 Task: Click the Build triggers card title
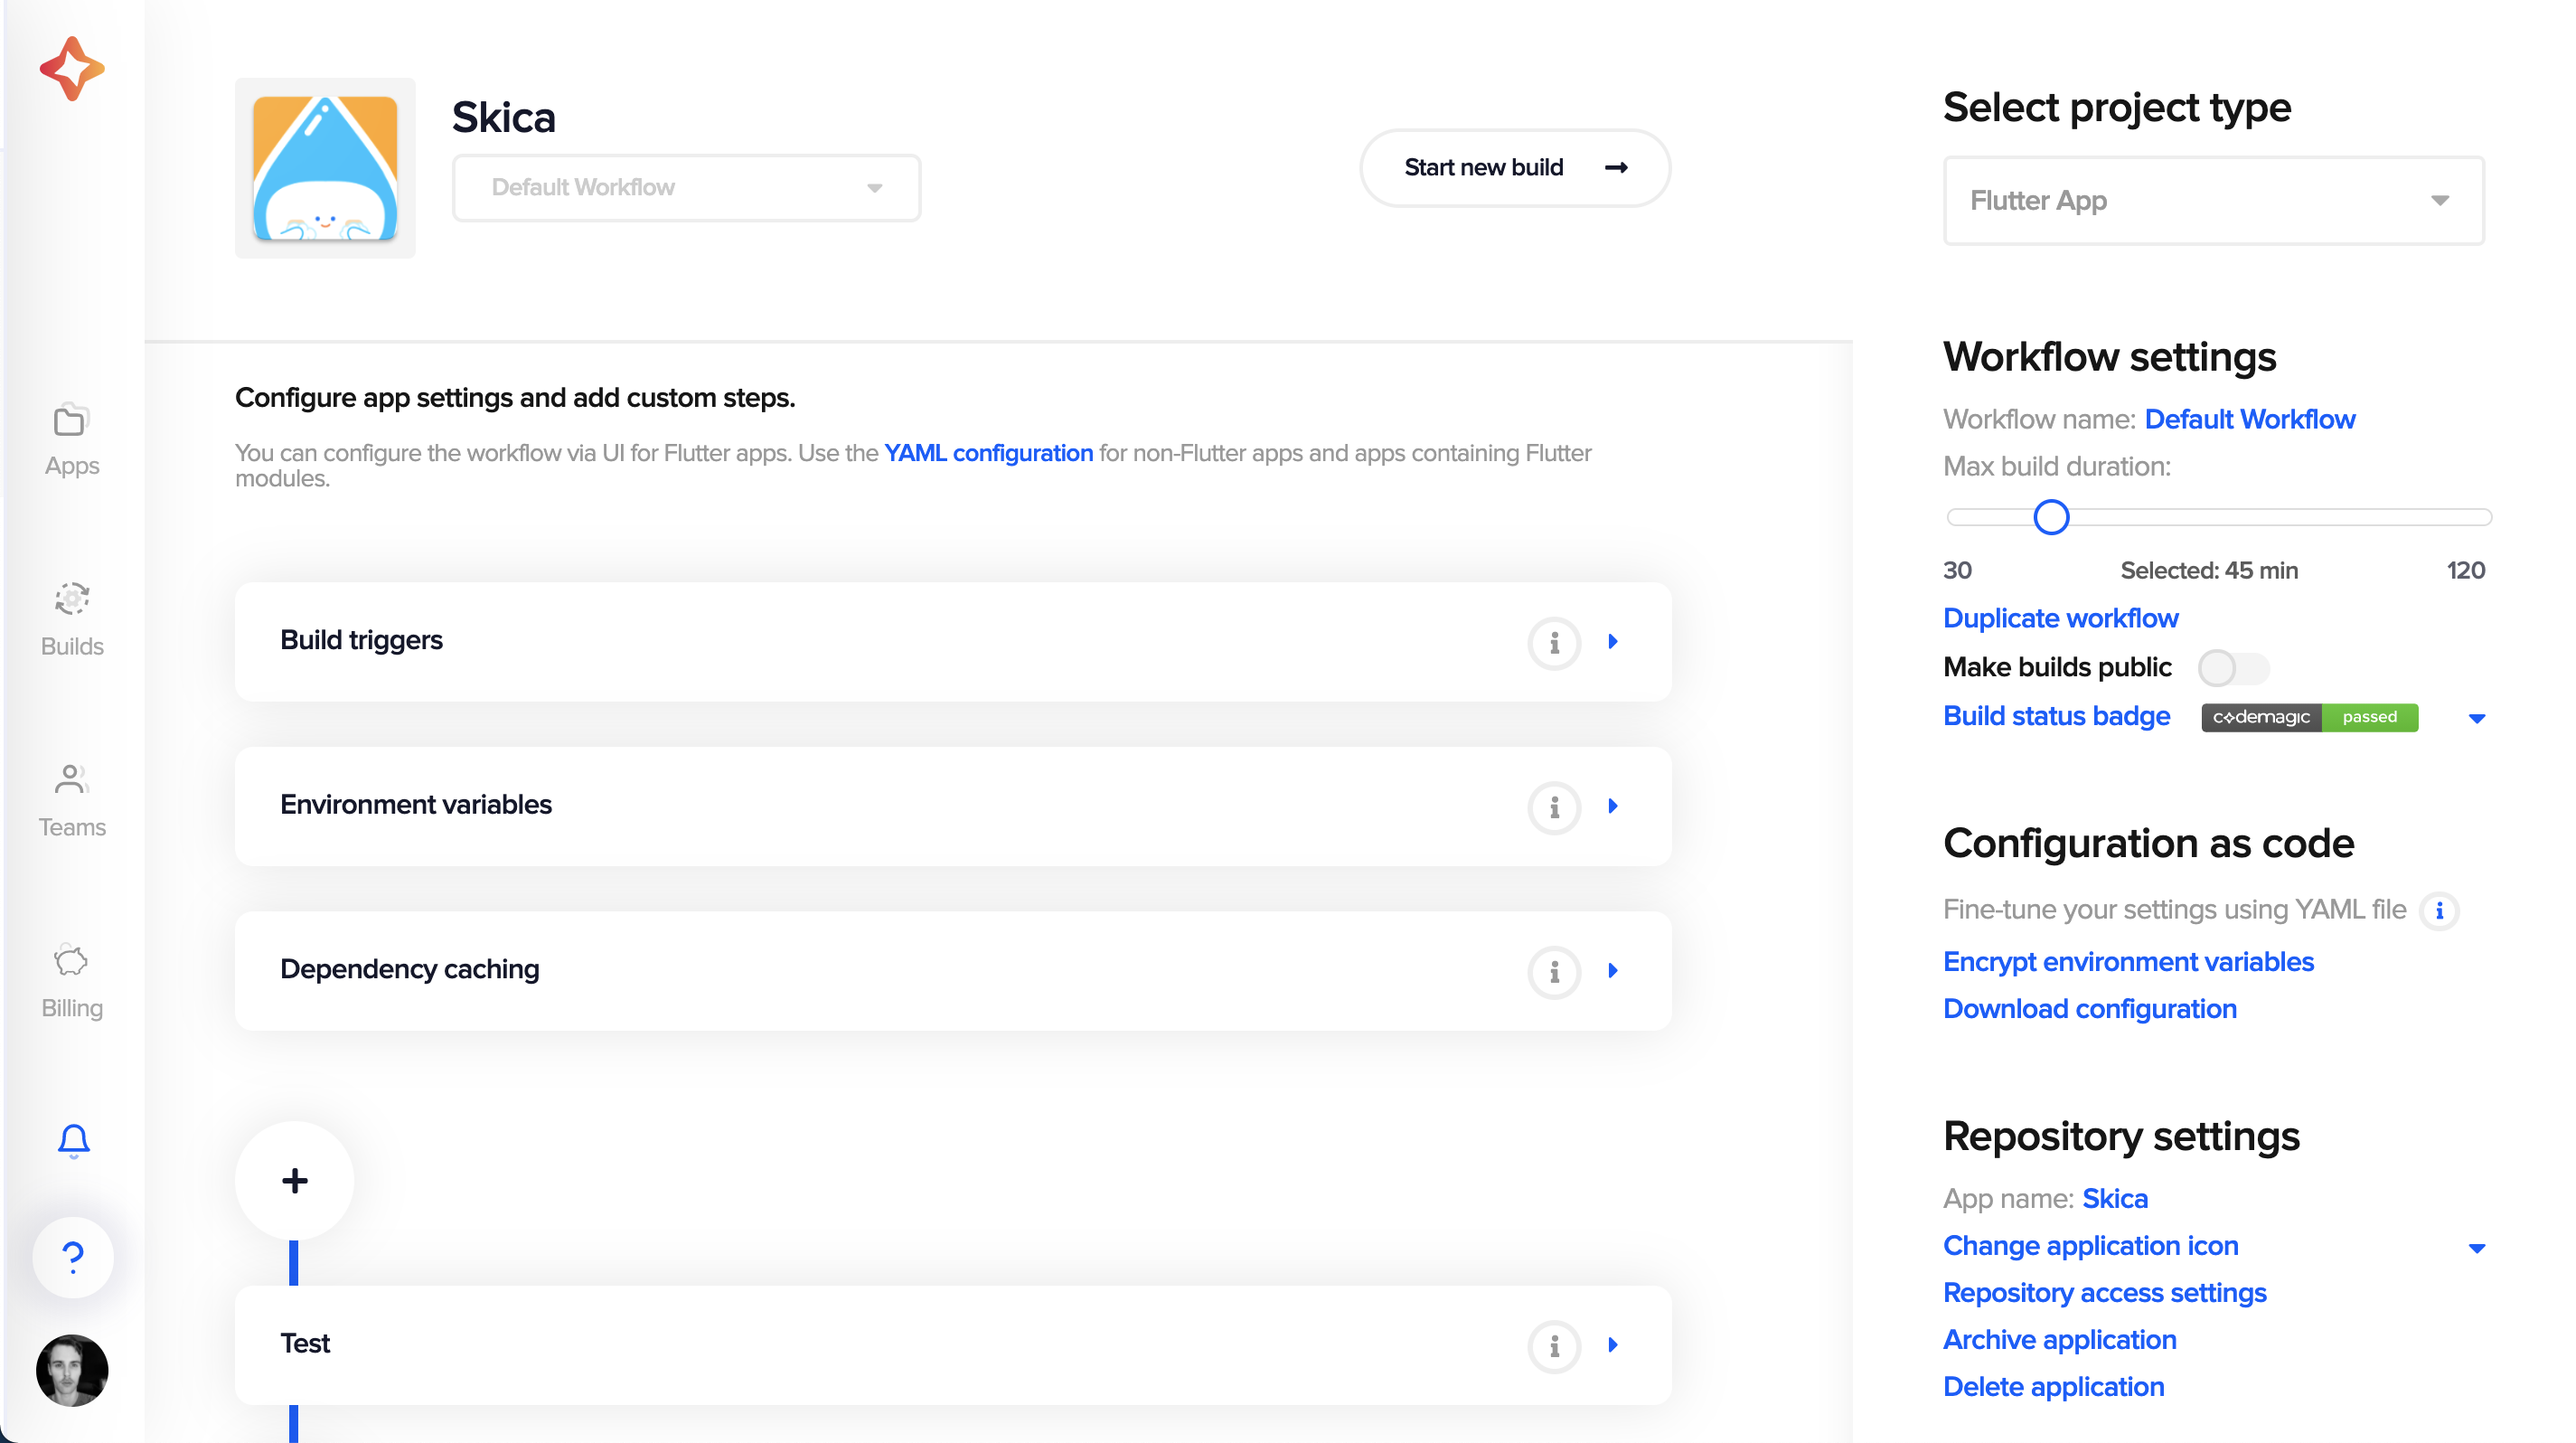361,640
